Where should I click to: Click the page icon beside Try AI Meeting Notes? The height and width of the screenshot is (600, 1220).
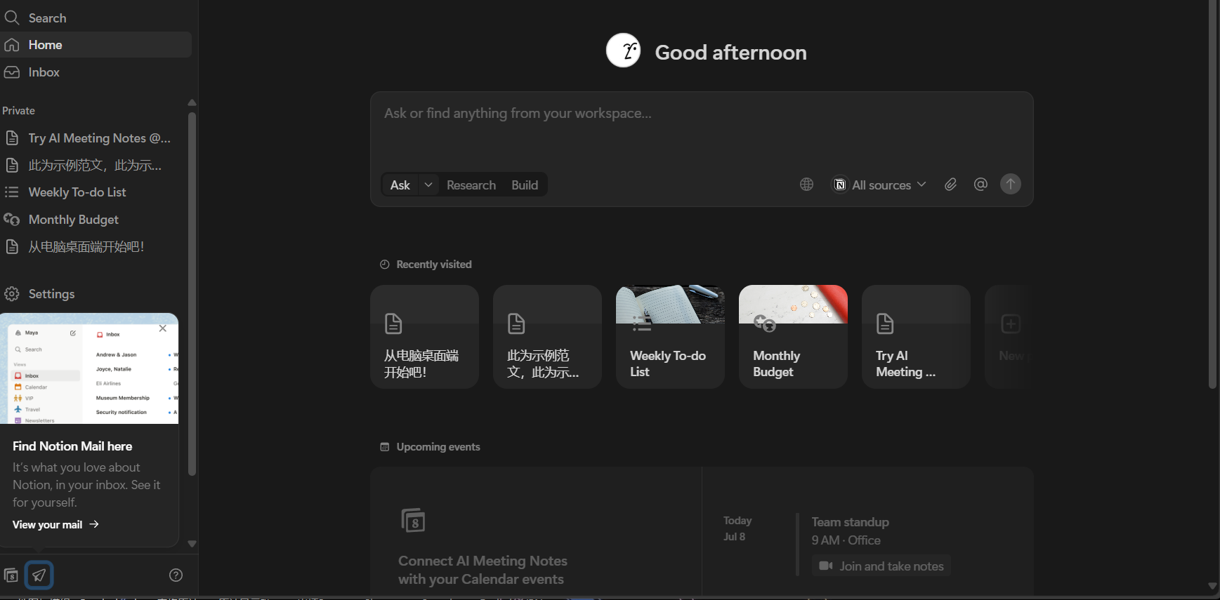tap(11, 138)
